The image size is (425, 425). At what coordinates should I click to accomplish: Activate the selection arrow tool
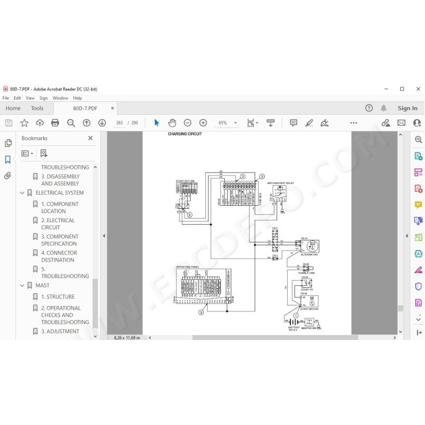click(157, 123)
